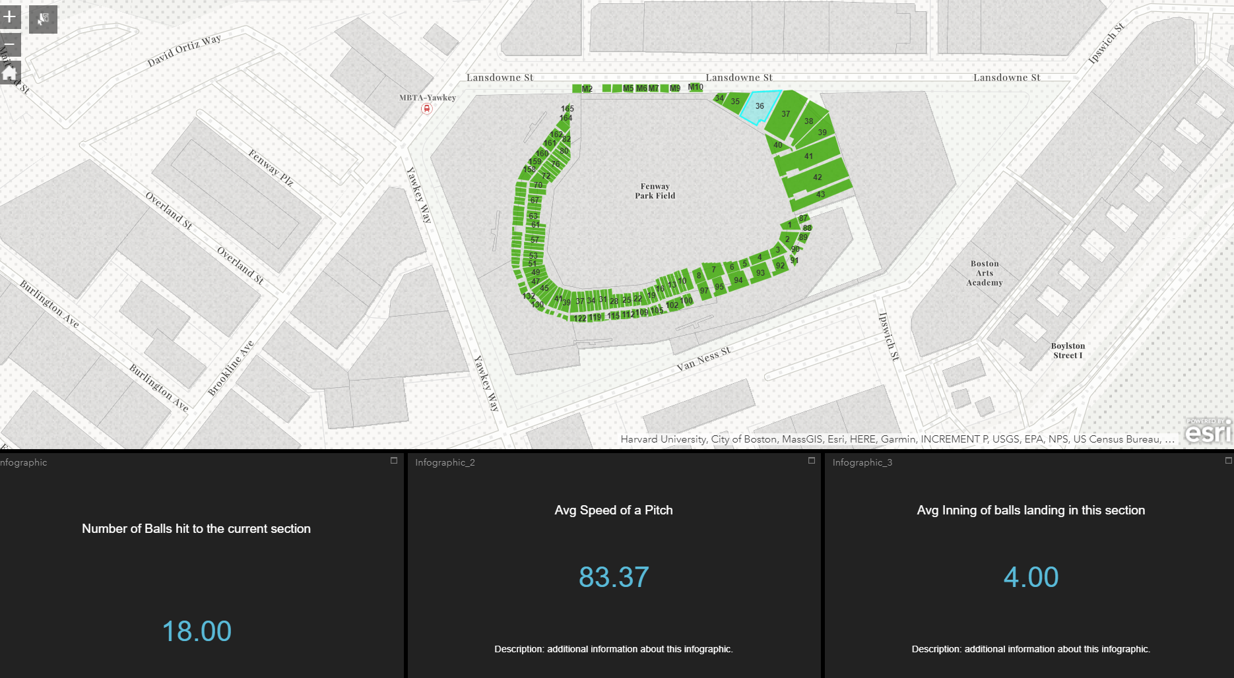Zoom out of the map
This screenshot has height=678, width=1234.
pyautogui.click(x=9, y=46)
